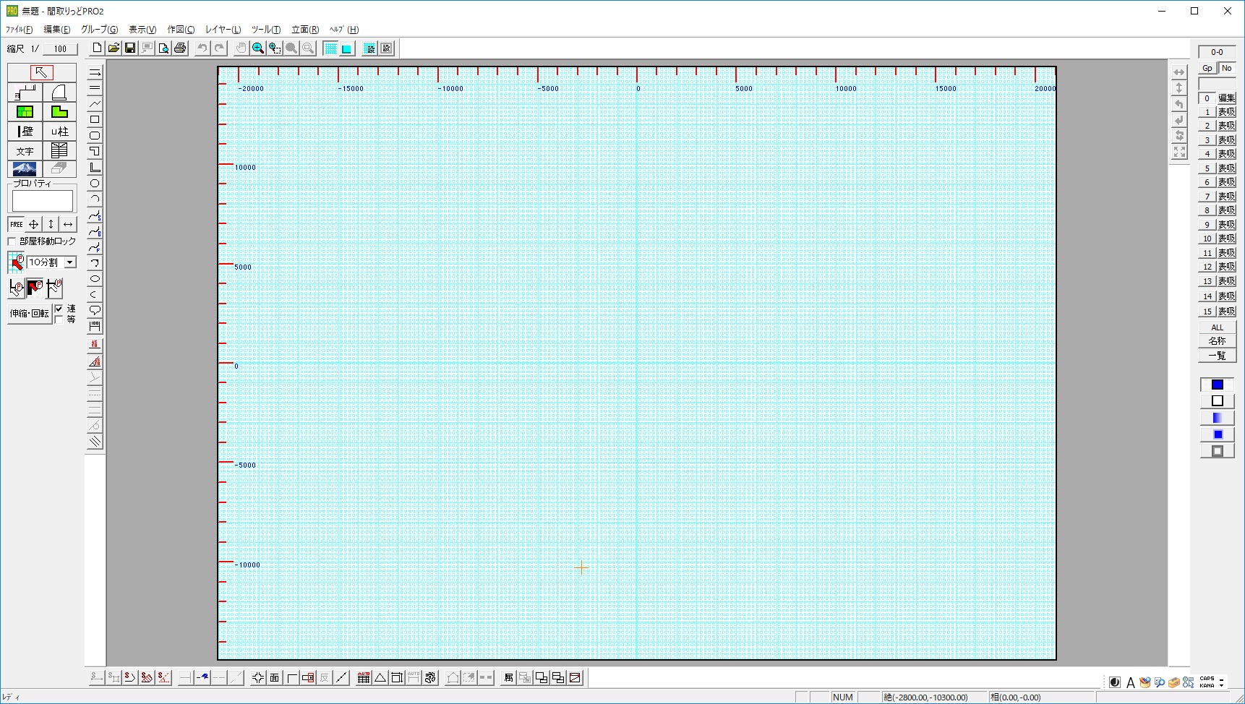Viewport: 1245px width, 704px height.
Task: Click the printer icon
Action: 180,48
